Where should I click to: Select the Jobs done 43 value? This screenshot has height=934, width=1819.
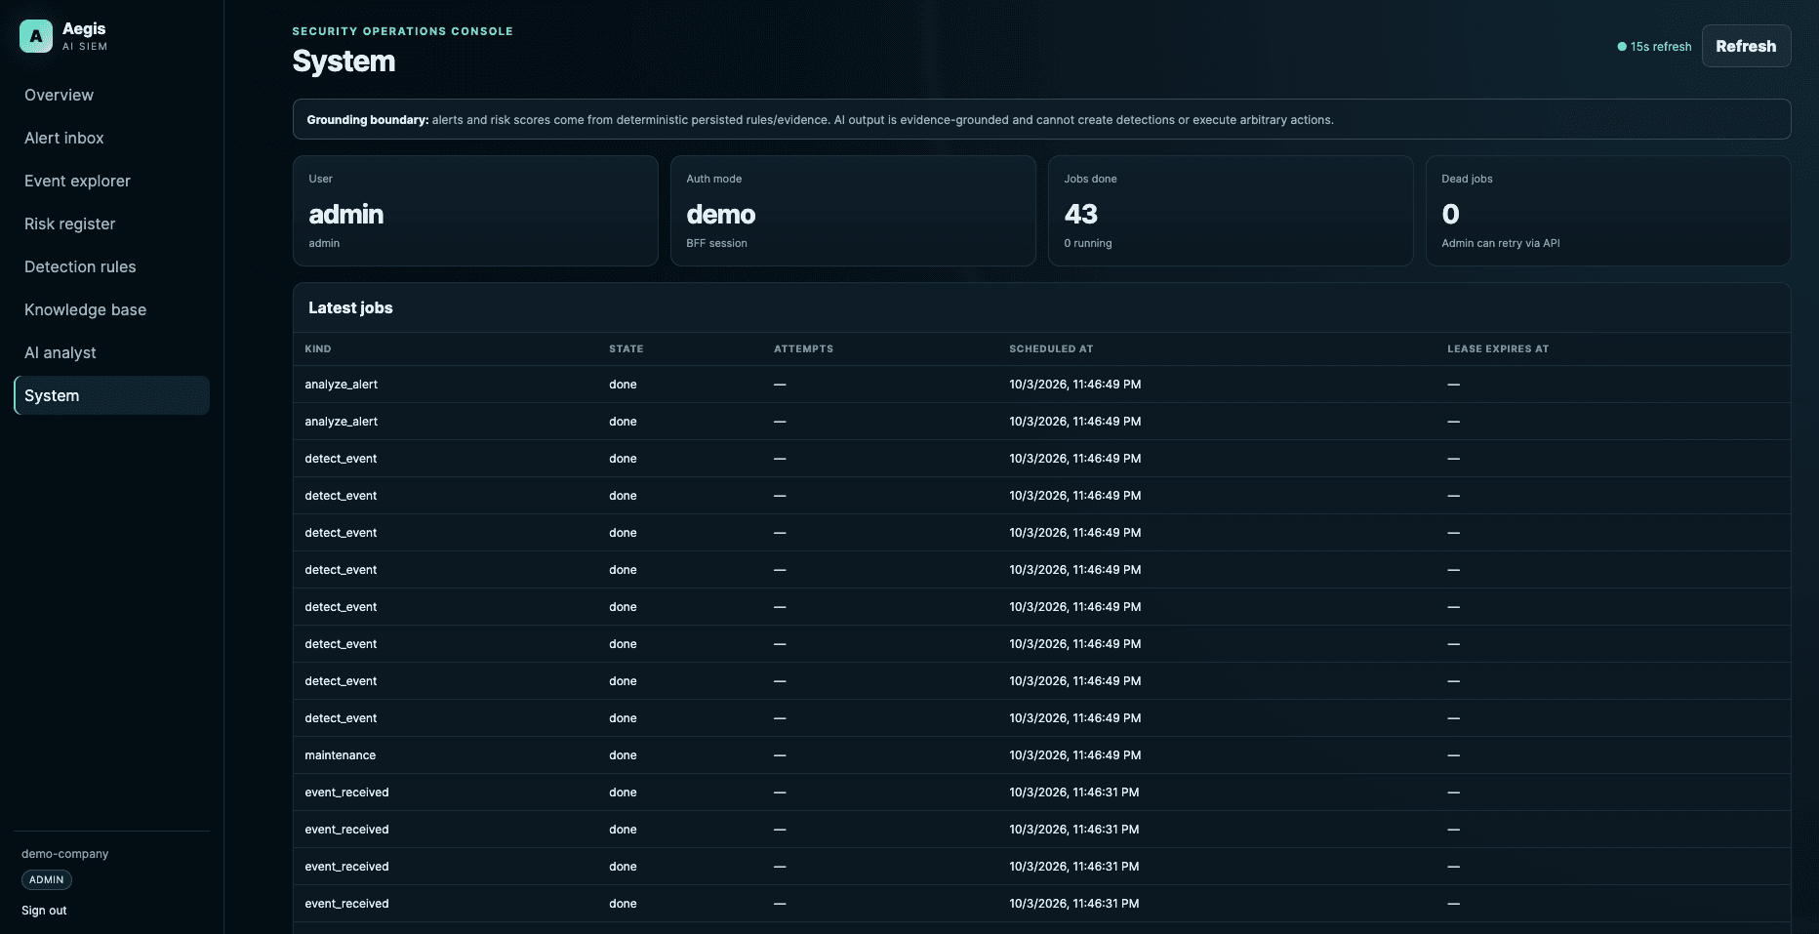[1080, 214]
